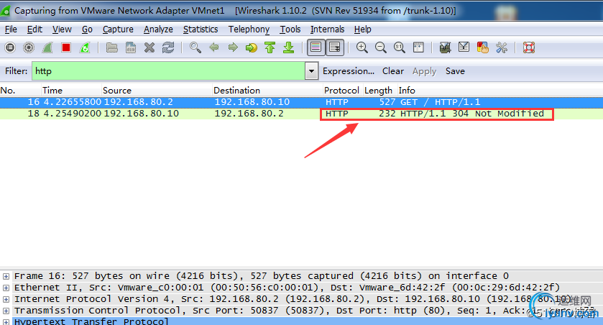This screenshot has height=325, width=603.
Task: Open help lifebuoy icon
Action: tap(529, 47)
